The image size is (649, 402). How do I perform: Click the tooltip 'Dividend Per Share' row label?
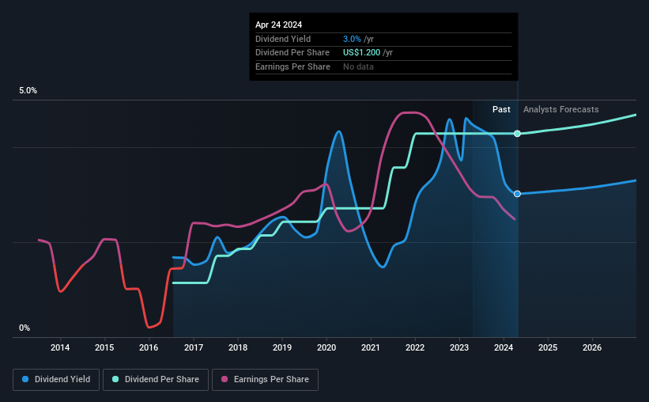(292, 53)
